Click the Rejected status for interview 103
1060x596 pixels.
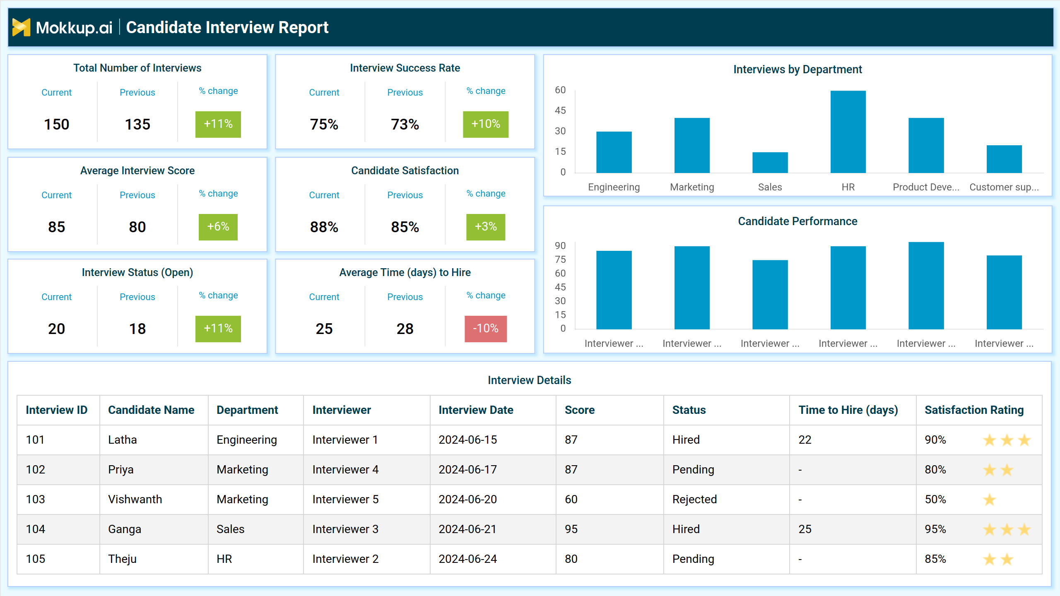click(x=694, y=499)
